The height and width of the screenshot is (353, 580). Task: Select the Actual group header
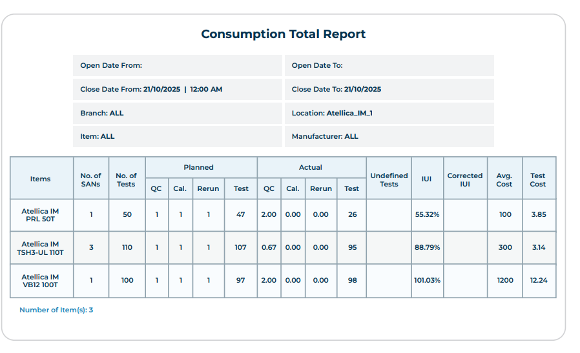click(x=310, y=167)
